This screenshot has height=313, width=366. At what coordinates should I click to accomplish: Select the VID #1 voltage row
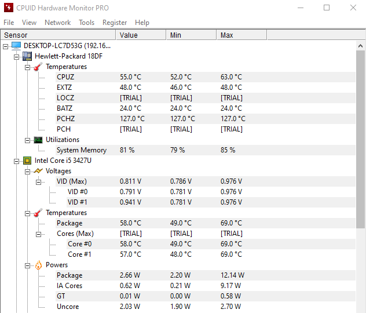point(211,202)
